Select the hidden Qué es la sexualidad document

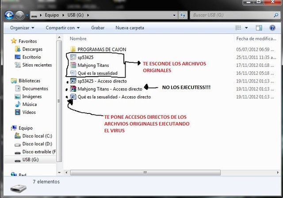coord(97,73)
